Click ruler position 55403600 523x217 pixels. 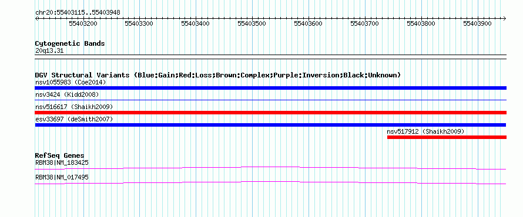click(308, 23)
